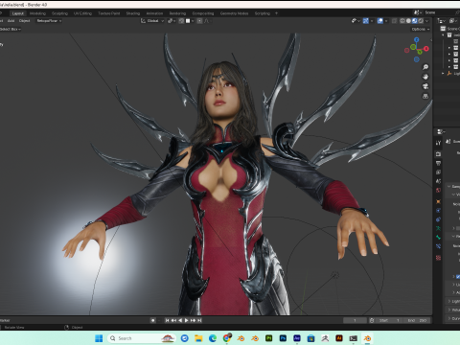Open the viewport Options dropdown
This screenshot has height=345, width=460.
pos(420,29)
